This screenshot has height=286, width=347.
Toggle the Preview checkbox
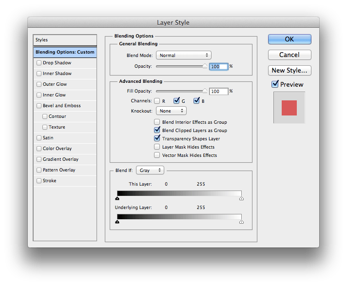(275, 84)
